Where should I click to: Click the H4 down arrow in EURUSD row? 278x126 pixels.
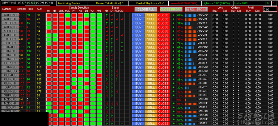click(107, 71)
